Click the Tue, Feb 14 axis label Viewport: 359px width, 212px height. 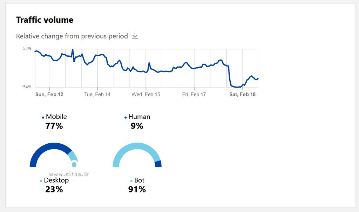[x=97, y=95]
